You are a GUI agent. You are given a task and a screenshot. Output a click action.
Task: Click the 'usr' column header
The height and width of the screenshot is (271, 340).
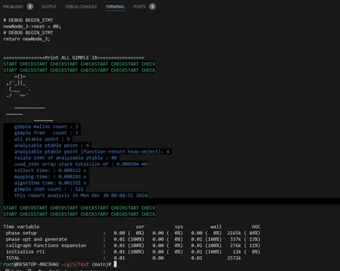pyautogui.click(x=140, y=226)
